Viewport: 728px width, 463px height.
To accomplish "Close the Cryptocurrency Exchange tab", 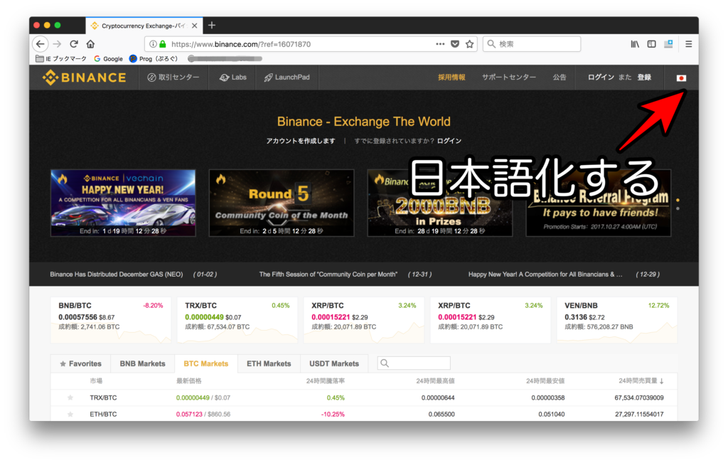I will click(195, 26).
